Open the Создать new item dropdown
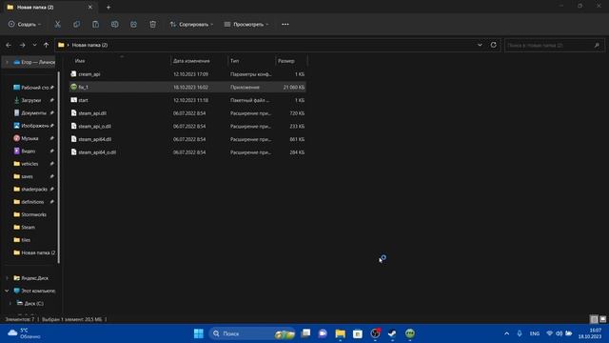This screenshot has height=343, width=609. point(25,24)
